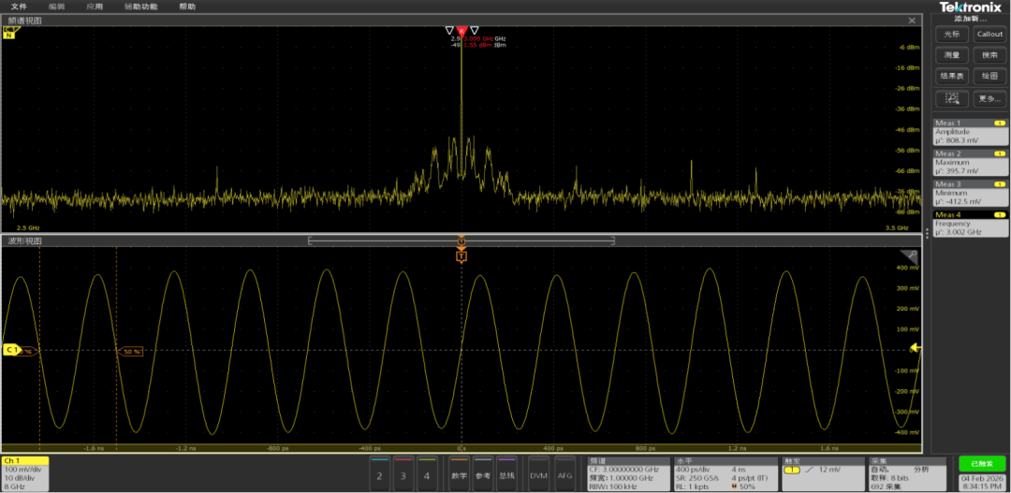Screen dimensions: 1011x493
Task: Click the results bar vertical dots handle
Action: pos(927,233)
